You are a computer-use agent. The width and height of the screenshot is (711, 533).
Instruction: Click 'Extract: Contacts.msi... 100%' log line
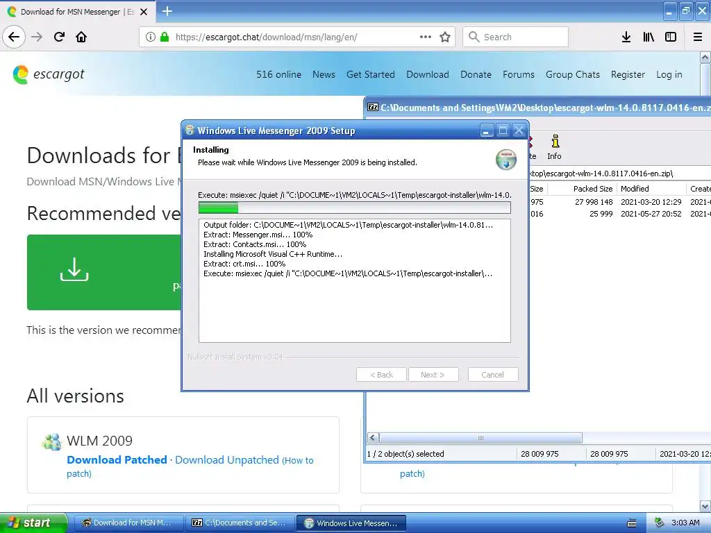255,244
